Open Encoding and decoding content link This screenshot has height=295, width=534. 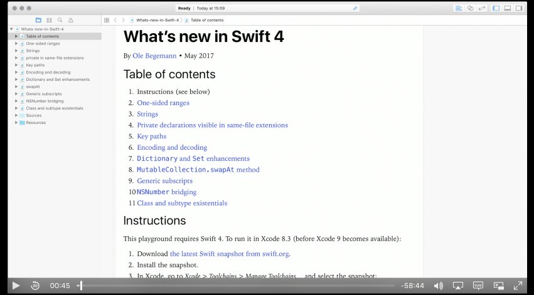tap(172, 148)
